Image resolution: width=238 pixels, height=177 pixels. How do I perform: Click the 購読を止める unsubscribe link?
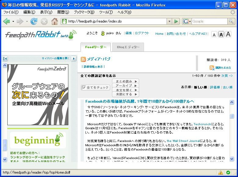pos(223,68)
